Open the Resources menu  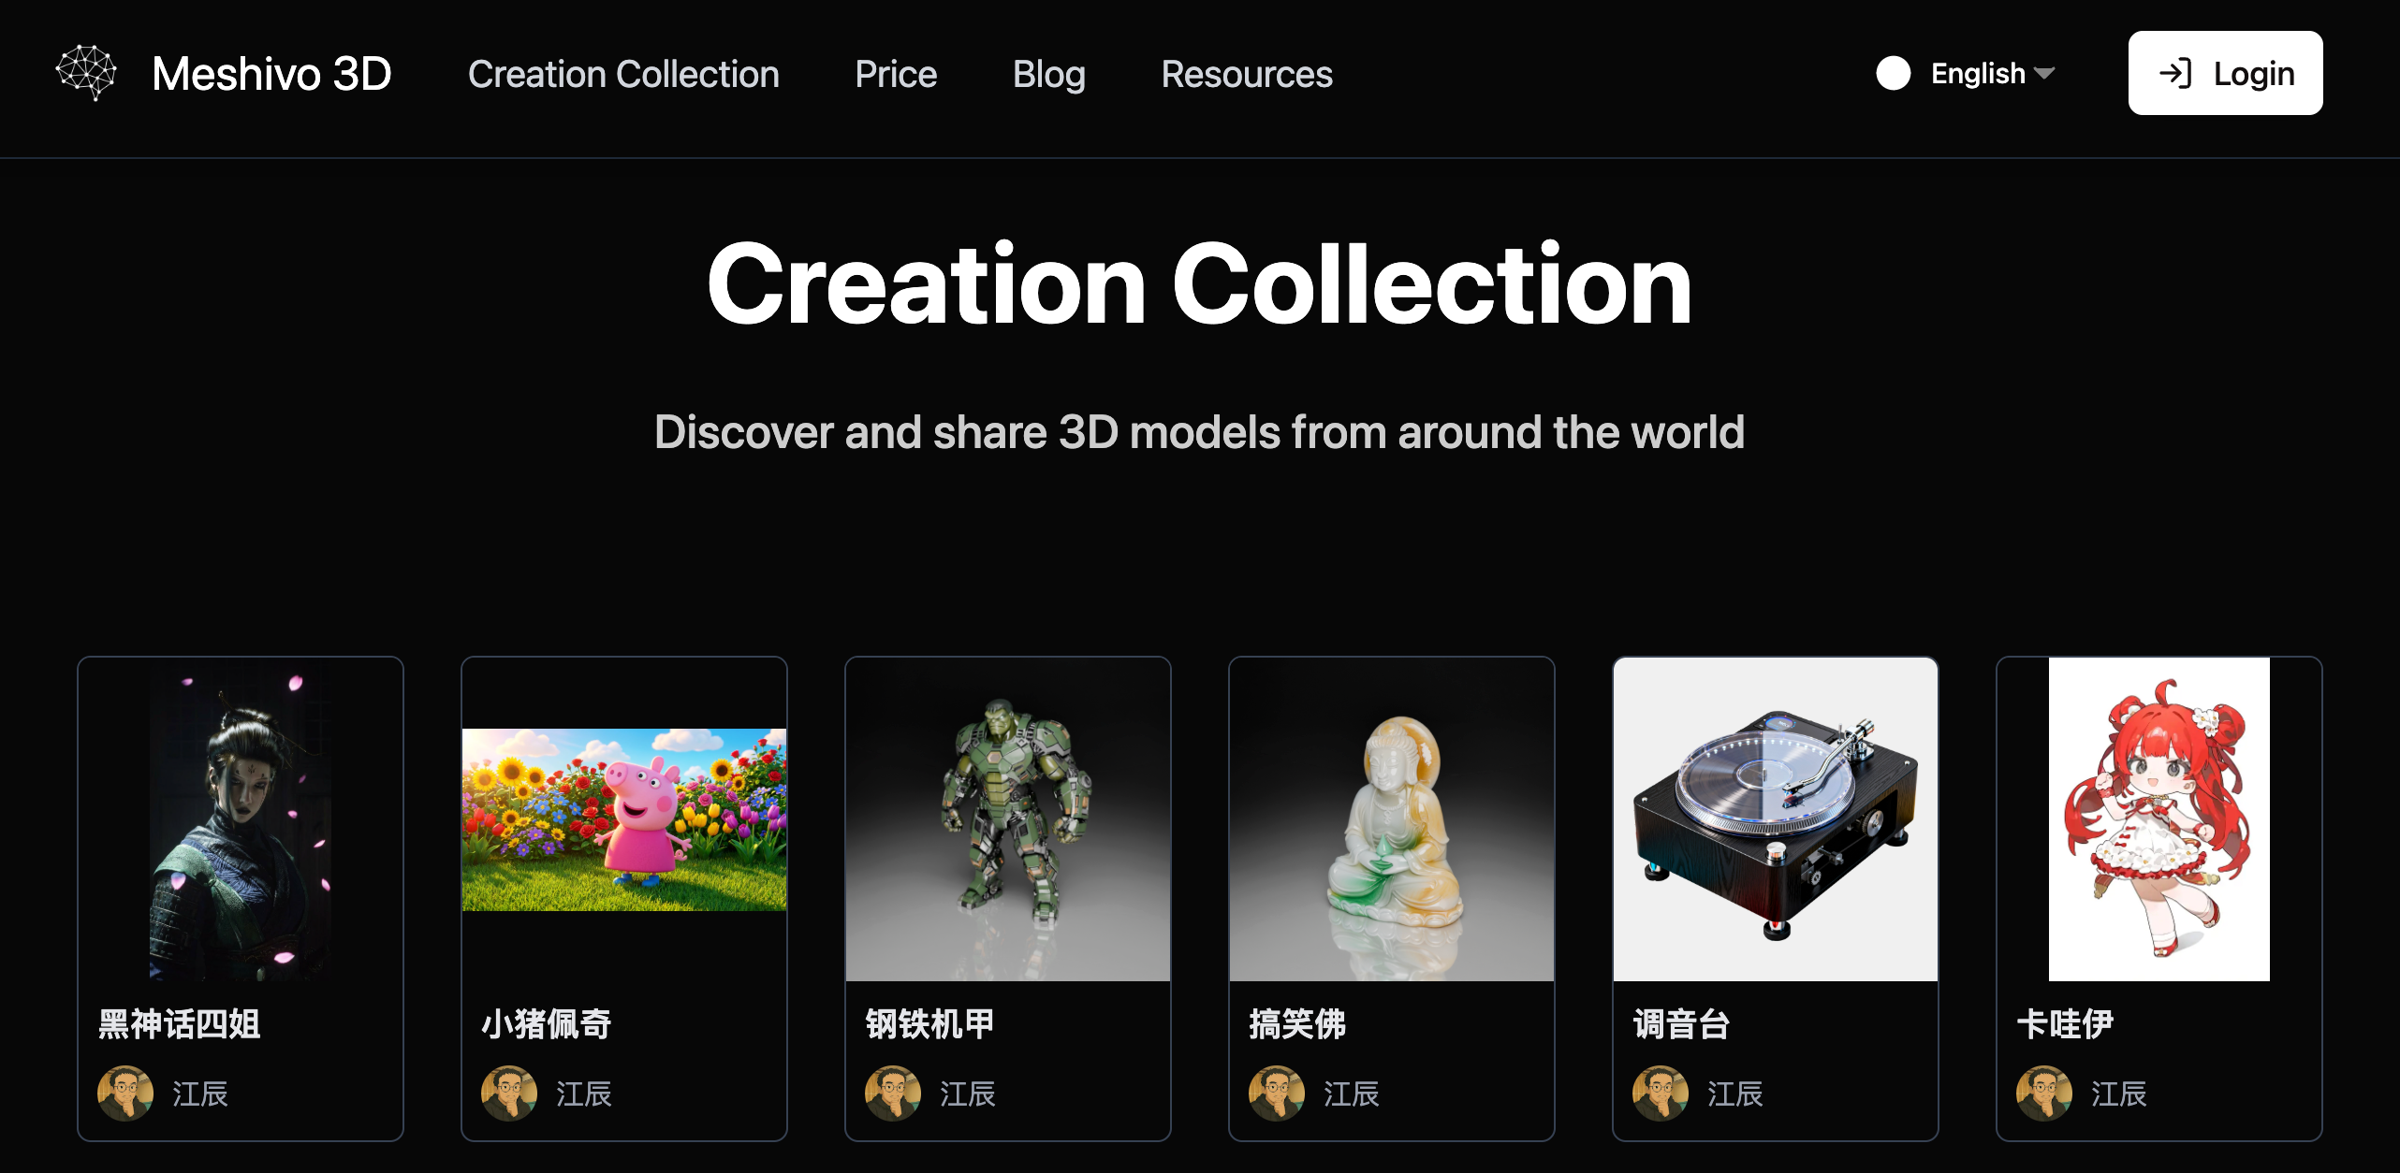coord(1247,74)
